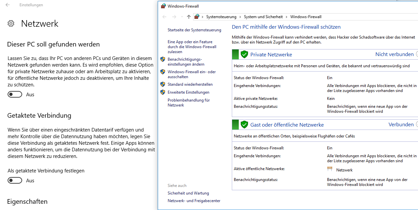Screen dimensions: 418x210
Task: Open Startseite der Systemsteuerung link
Action: coord(194,30)
